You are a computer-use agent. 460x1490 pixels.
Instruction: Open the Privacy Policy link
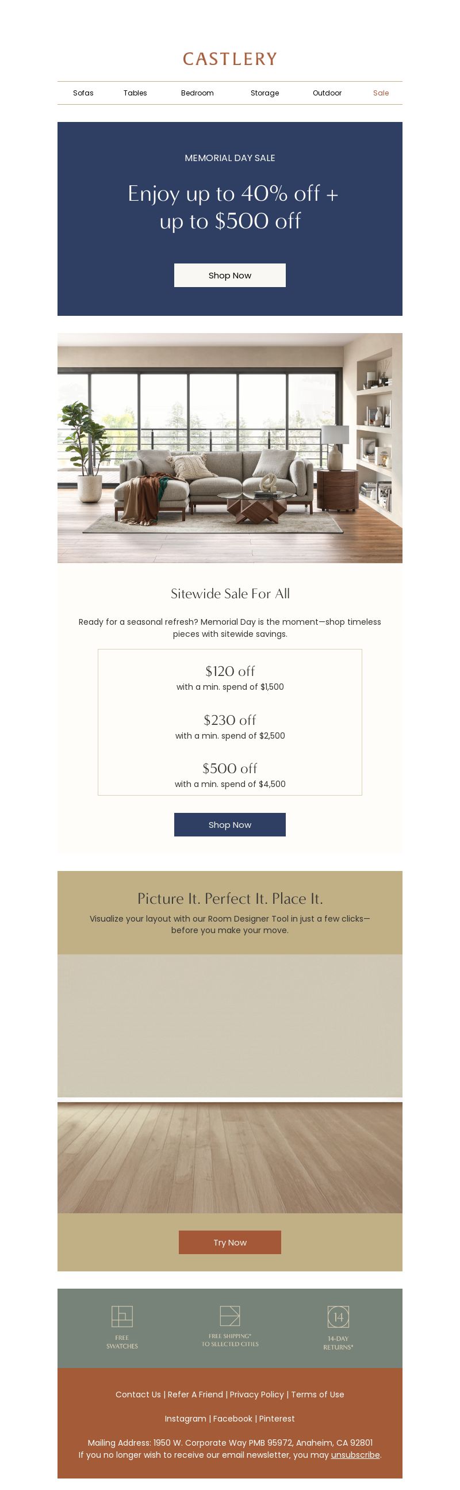pos(256,1395)
